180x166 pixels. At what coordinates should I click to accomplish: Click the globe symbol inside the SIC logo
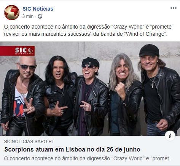[x=30, y=50]
